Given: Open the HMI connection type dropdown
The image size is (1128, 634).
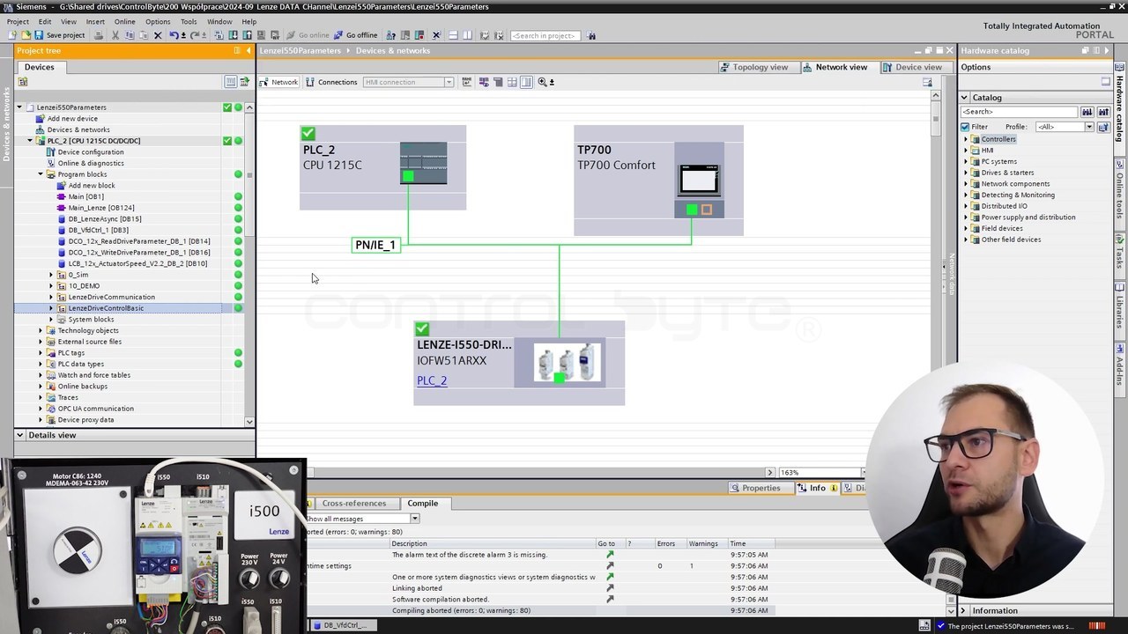Looking at the screenshot, I should coord(449,82).
